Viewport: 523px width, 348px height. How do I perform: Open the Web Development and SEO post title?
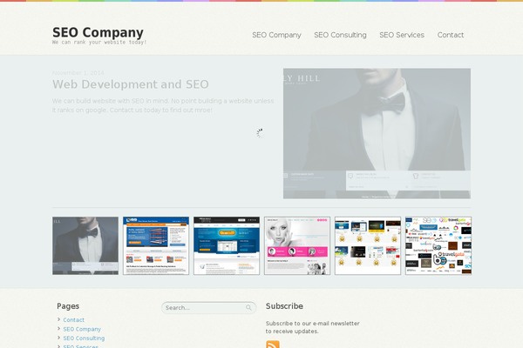click(x=131, y=84)
